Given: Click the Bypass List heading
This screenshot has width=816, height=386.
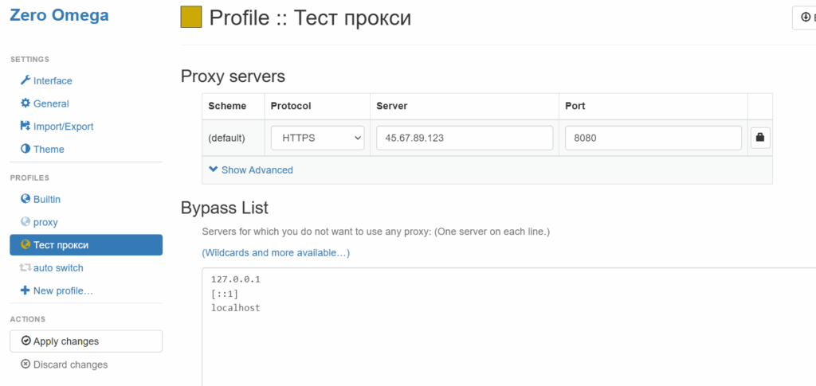Looking at the screenshot, I should pyautogui.click(x=224, y=208).
